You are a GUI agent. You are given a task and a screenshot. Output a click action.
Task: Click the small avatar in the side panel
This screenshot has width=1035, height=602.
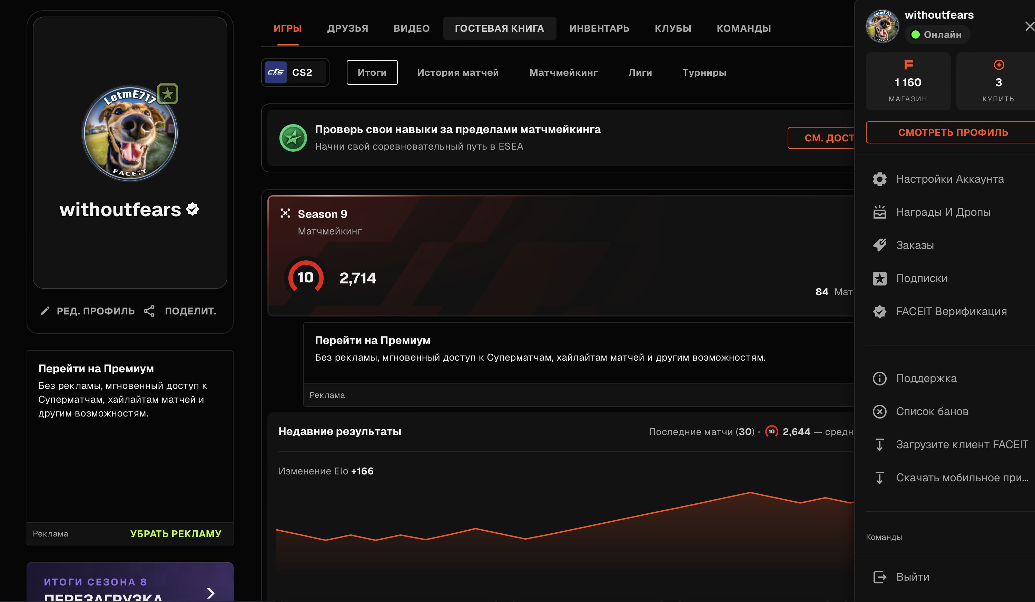click(x=882, y=26)
